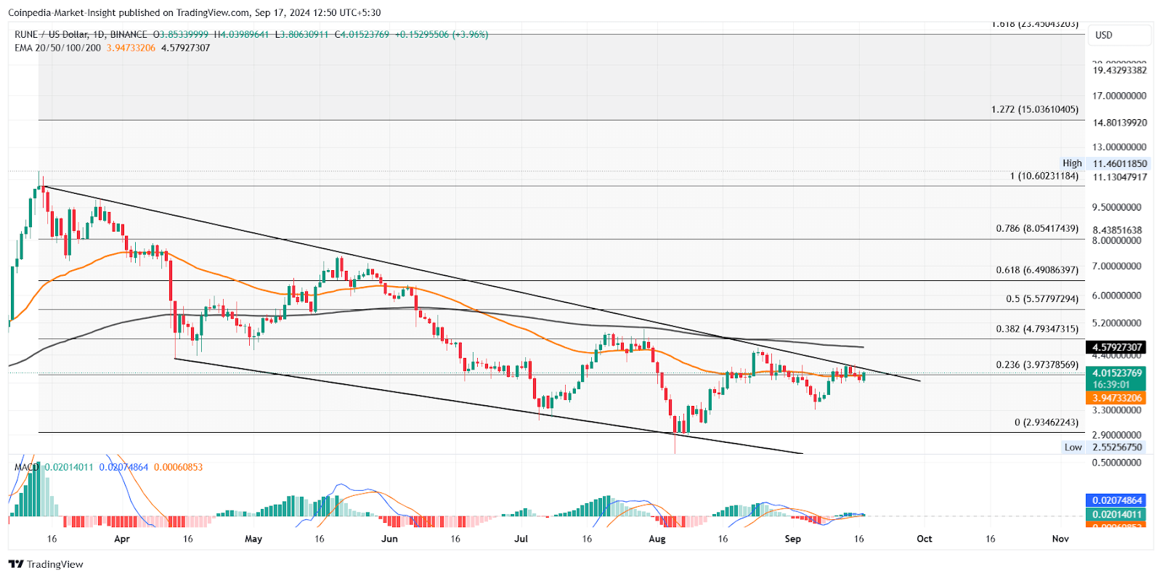Image resolution: width=1162 pixels, height=578 pixels.
Task: Click the green MACD tag 0.02014011
Action: click(x=1116, y=514)
